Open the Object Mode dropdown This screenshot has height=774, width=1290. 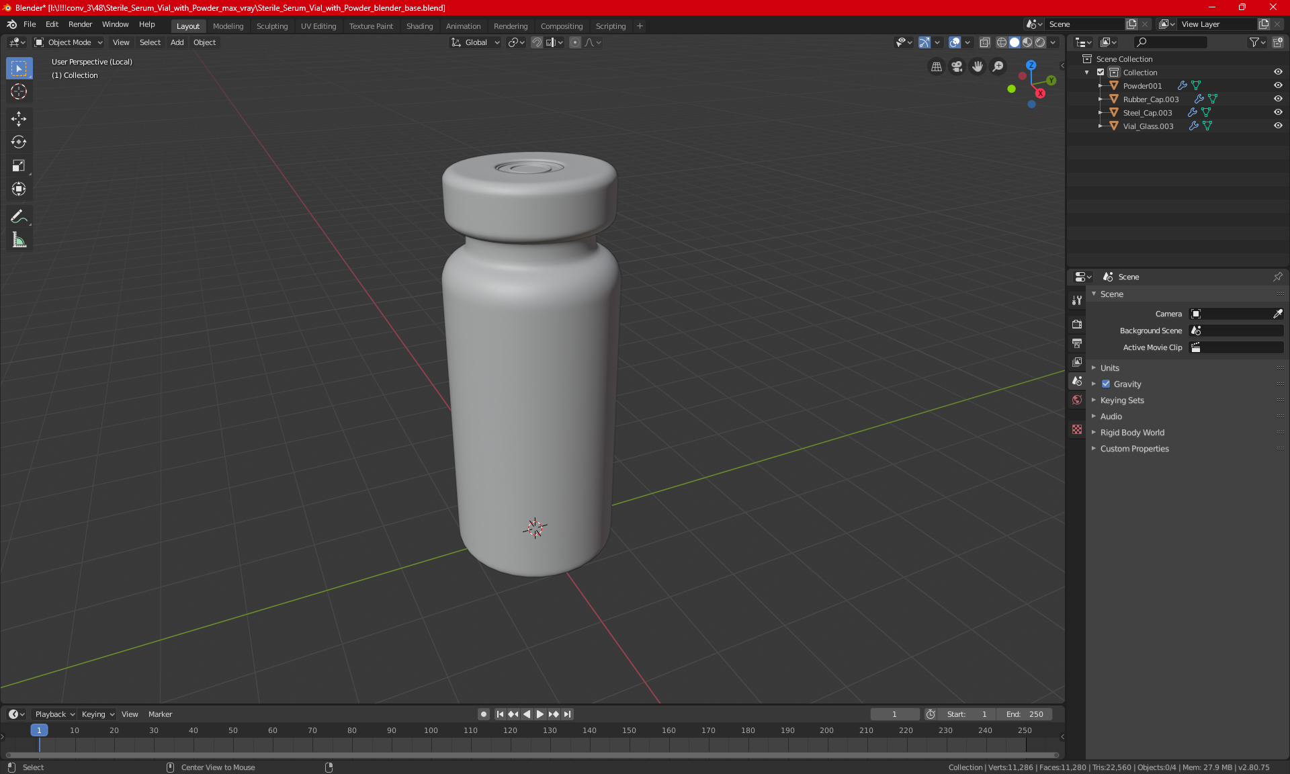pyautogui.click(x=69, y=42)
